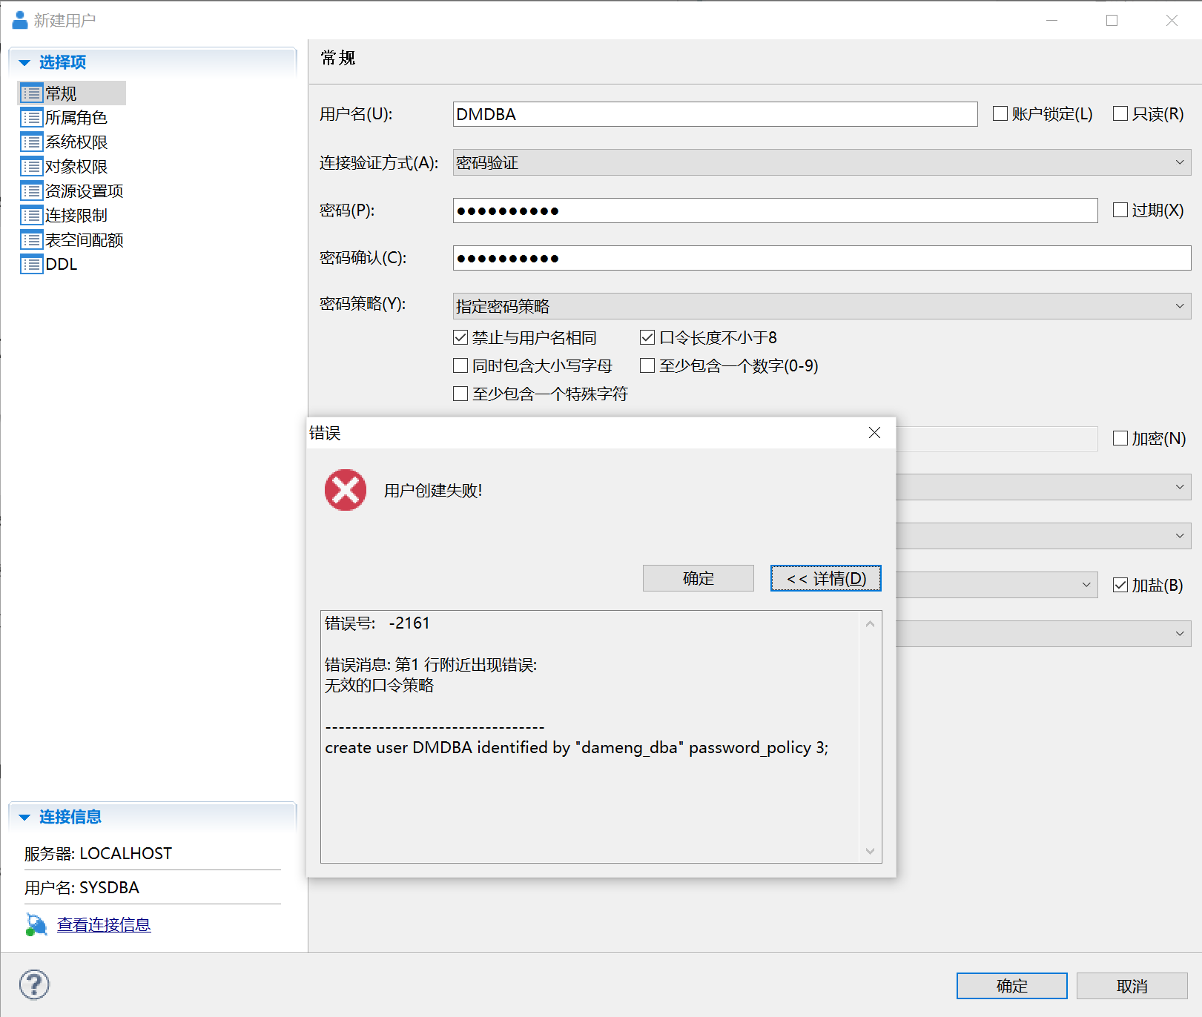Click the connection info icon beside 查看连接信息

pyautogui.click(x=36, y=924)
